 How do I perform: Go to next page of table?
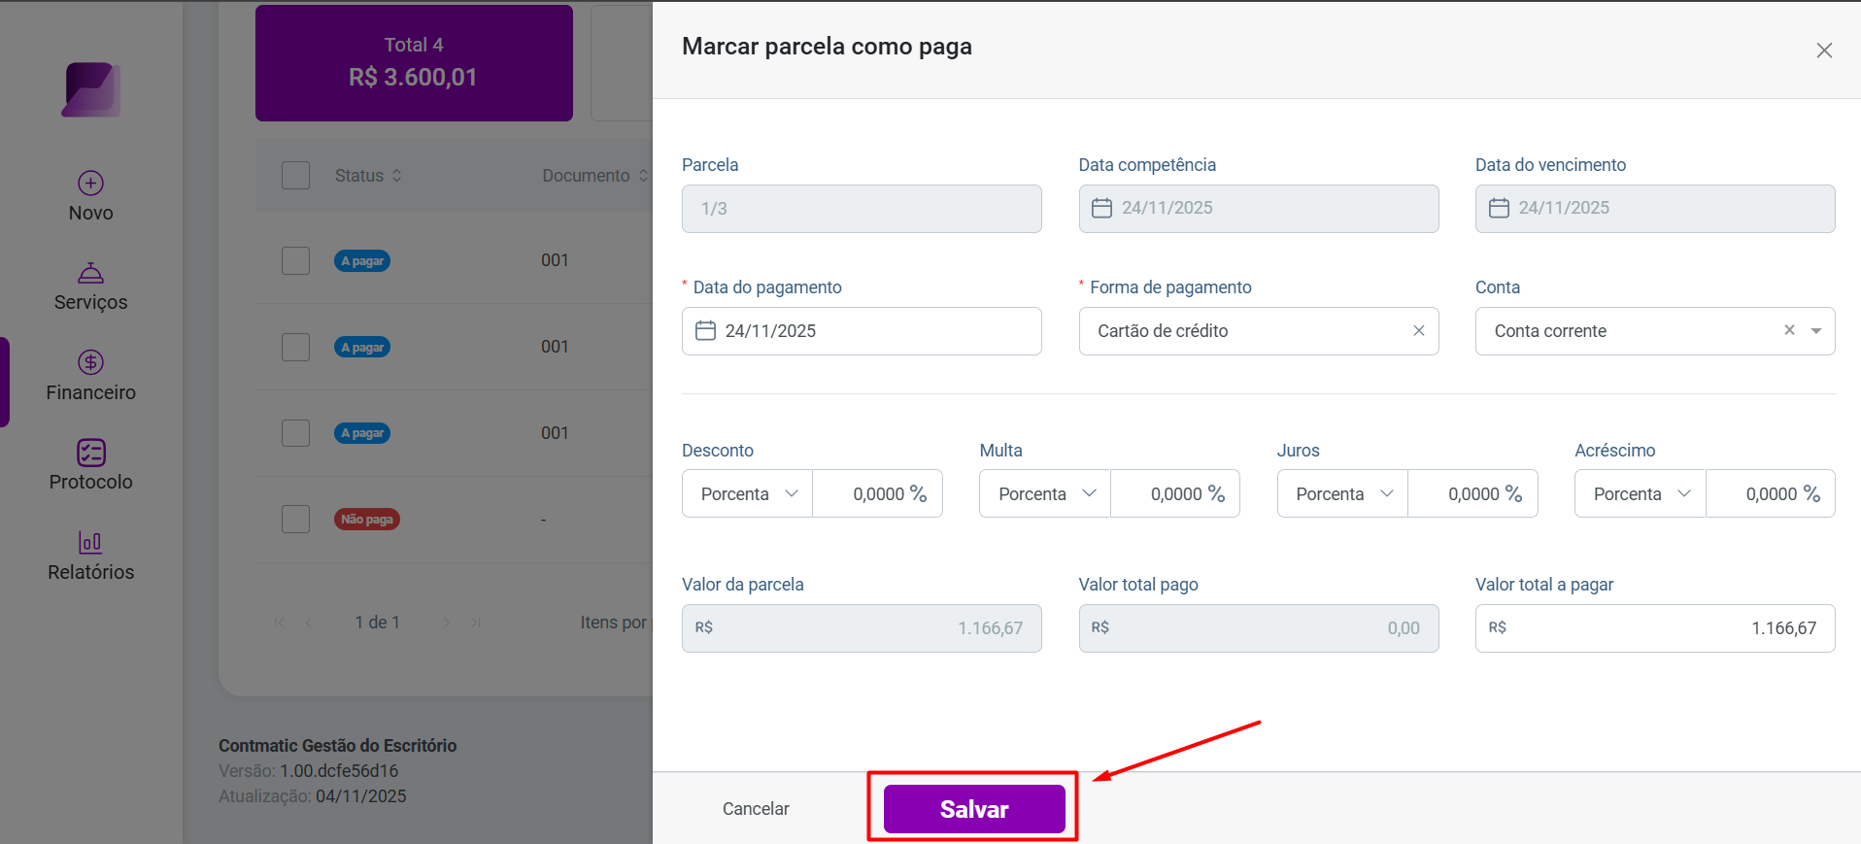click(446, 623)
